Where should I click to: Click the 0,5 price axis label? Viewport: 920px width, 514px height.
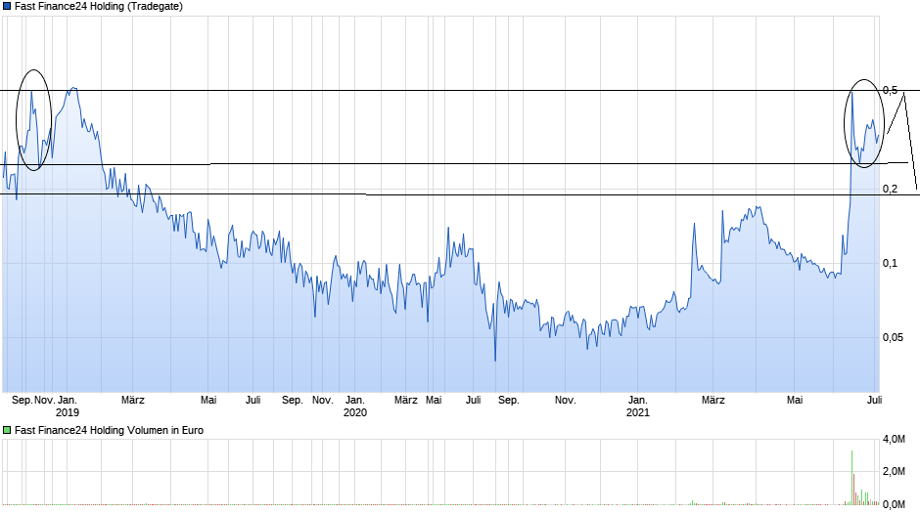(890, 90)
